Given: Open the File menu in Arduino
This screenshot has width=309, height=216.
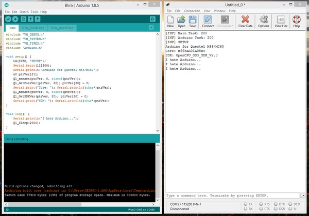Looking at the screenshot, I should point(7,12).
